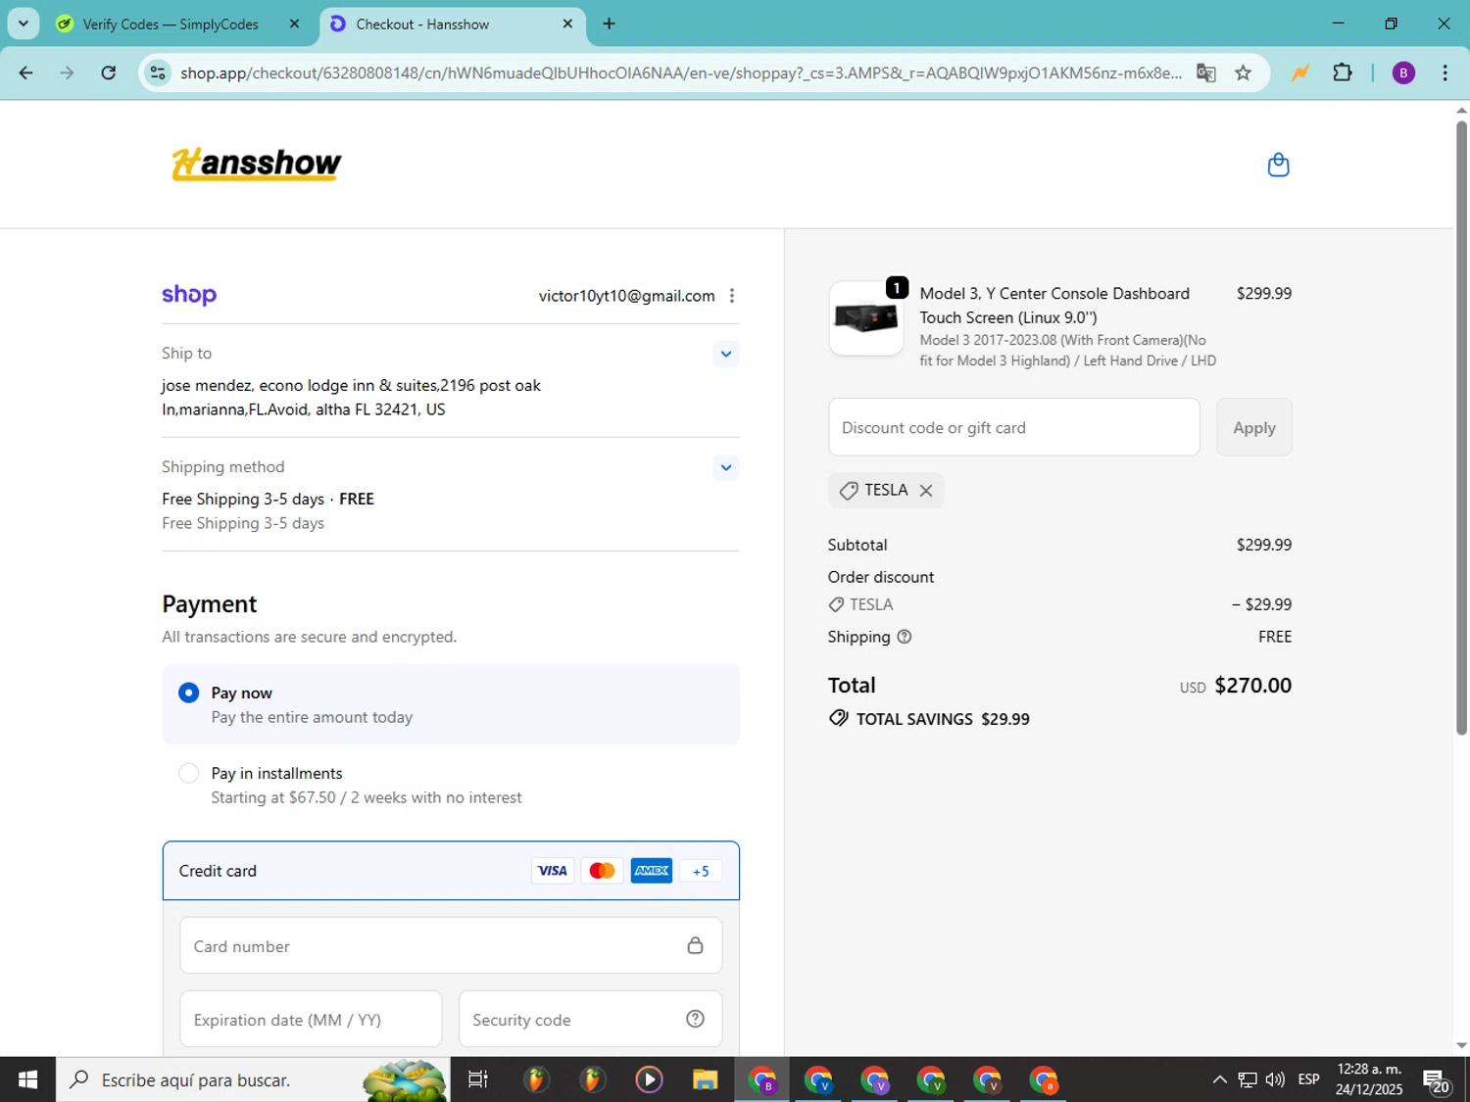
Task: Remove the TESLA discount code tag
Action: (926, 491)
